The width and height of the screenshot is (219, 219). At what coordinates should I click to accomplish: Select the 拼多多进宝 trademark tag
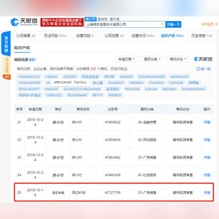pos(90,77)
